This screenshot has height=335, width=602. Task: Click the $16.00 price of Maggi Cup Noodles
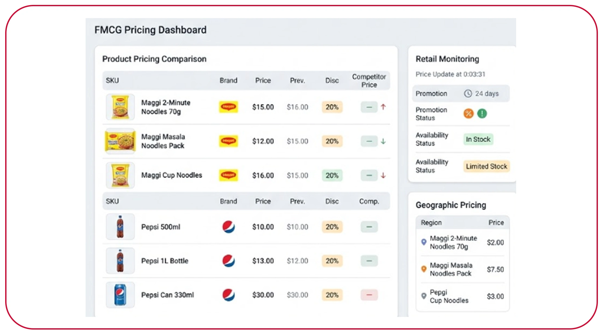tap(263, 175)
